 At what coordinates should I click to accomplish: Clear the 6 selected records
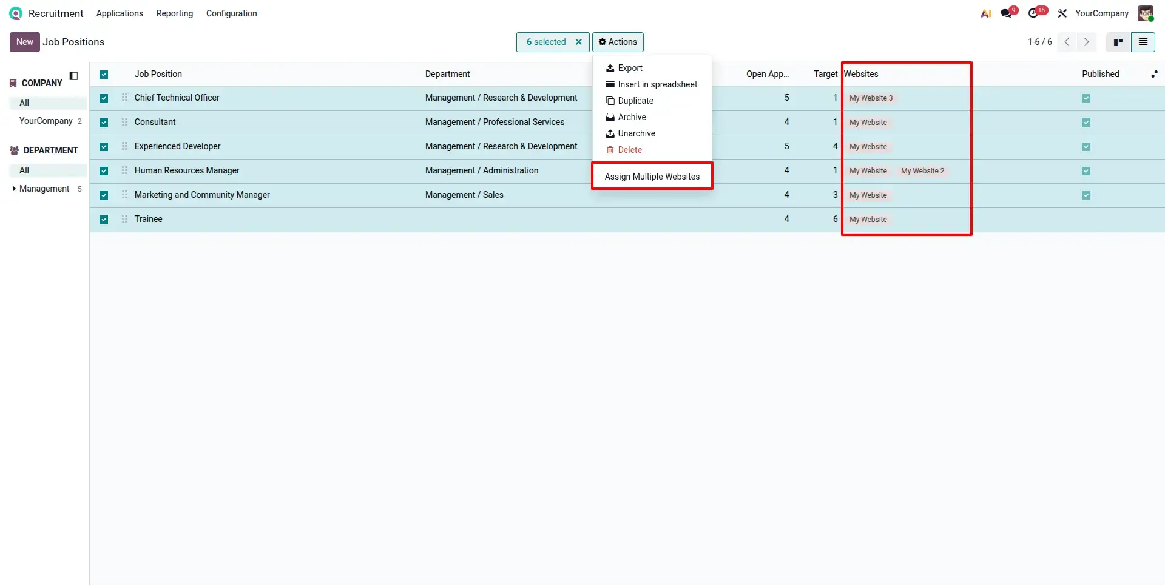(x=579, y=42)
